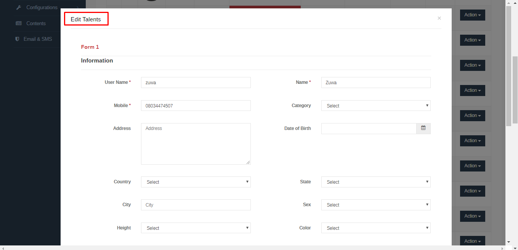Click the Date of Birth label

pyautogui.click(x=297, y=128)
